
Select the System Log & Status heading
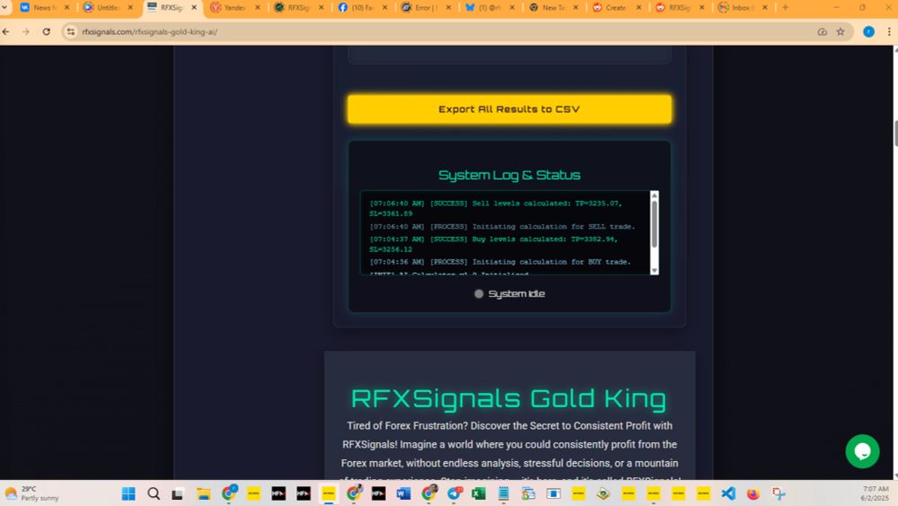509,175
